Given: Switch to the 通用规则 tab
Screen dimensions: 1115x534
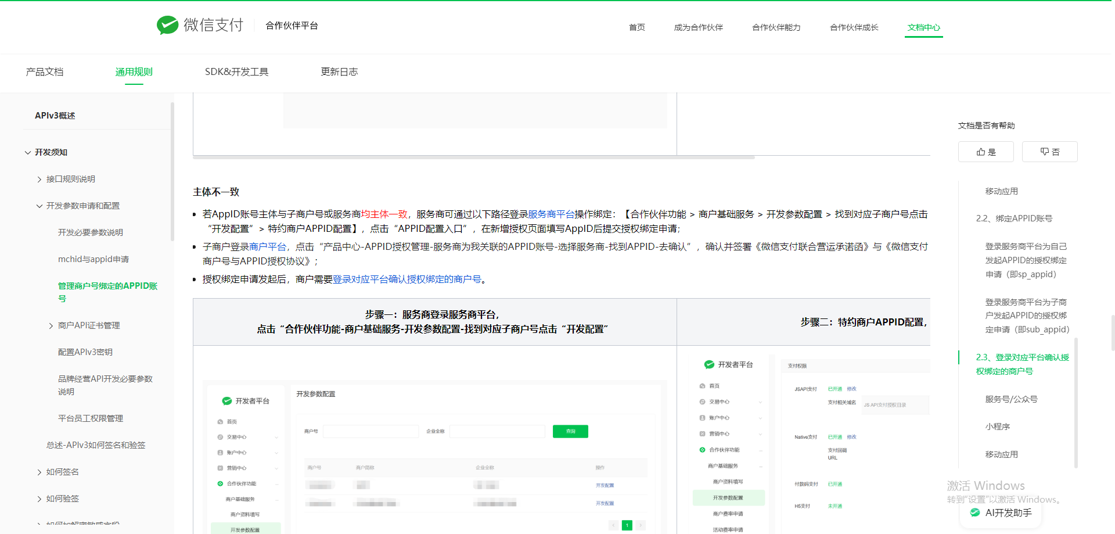Looking at the screenshot, I should tap(134, 72).
